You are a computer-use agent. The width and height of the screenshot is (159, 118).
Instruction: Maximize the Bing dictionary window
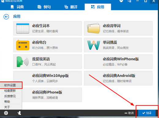[x=146, y=1]
